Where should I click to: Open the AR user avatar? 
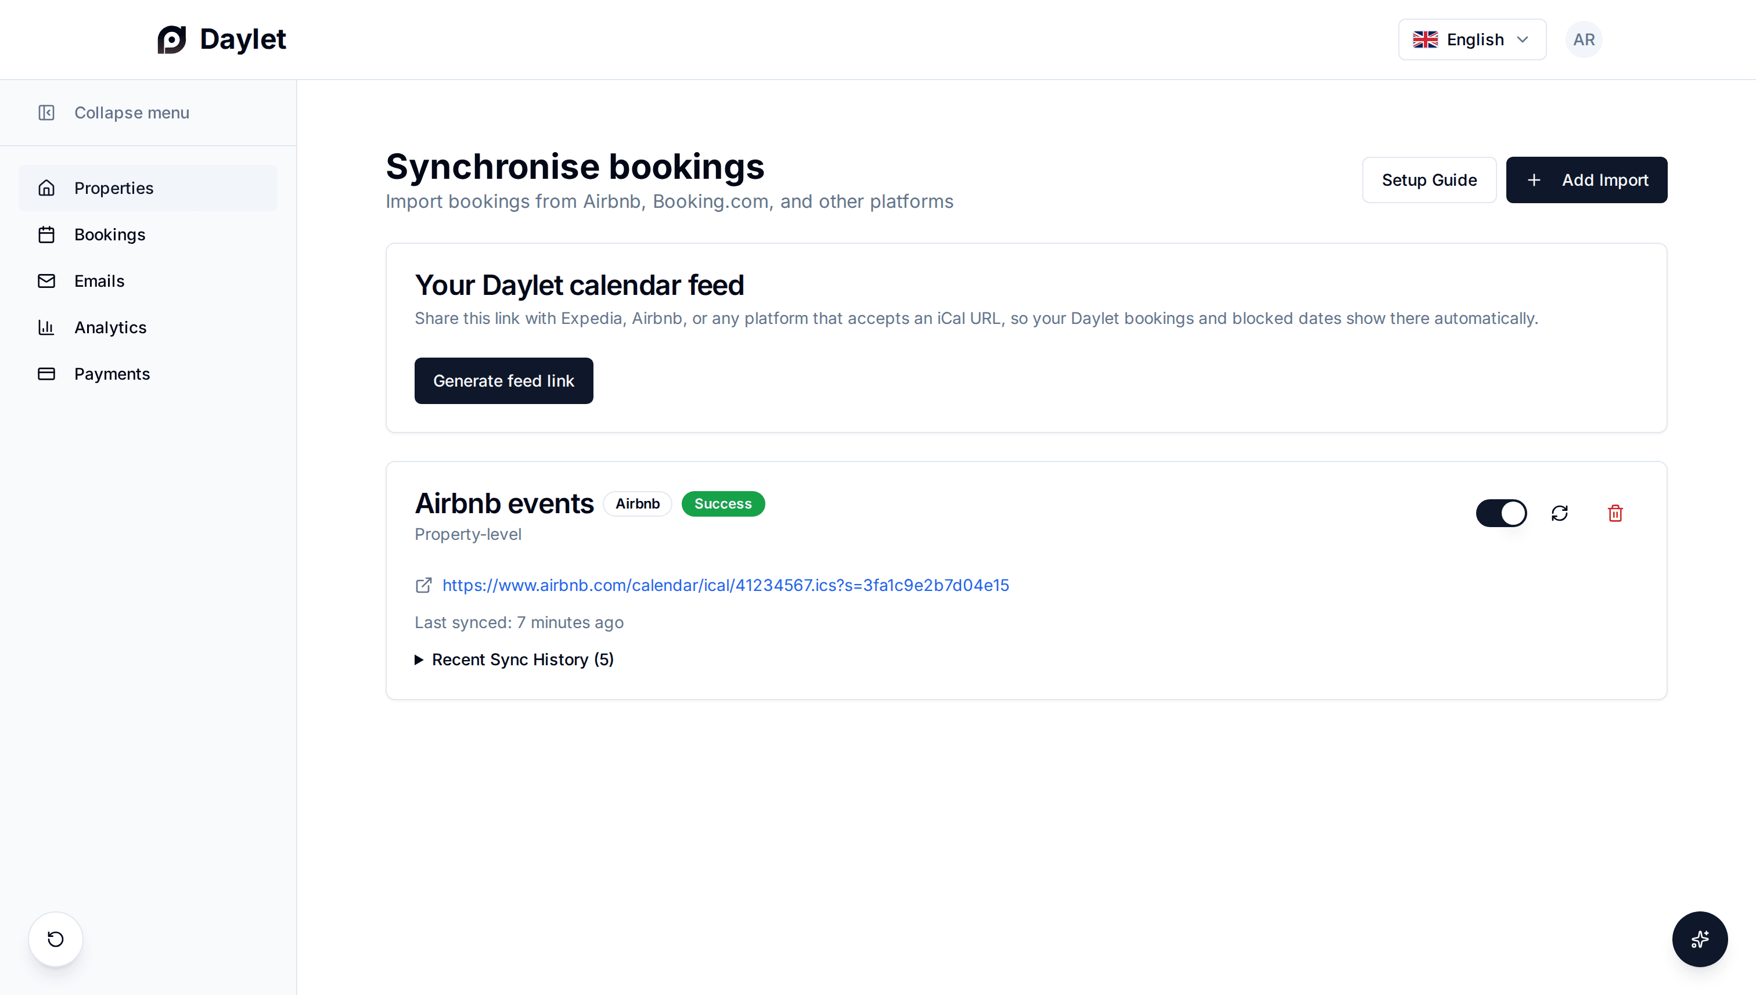click(x=1584, y=39)
